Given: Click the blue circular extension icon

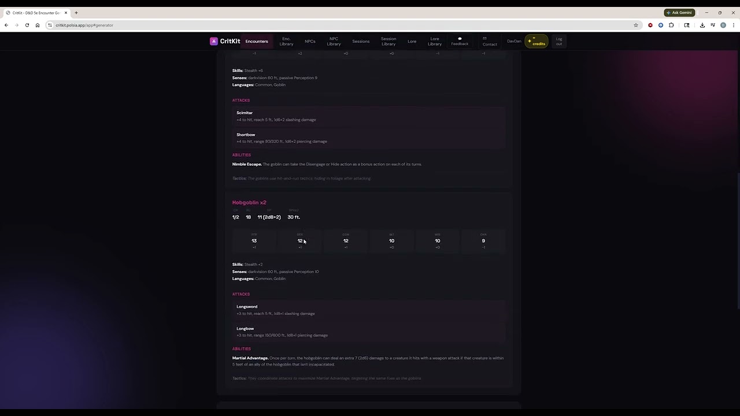Looking at the screenshot, I should (661, 25).
